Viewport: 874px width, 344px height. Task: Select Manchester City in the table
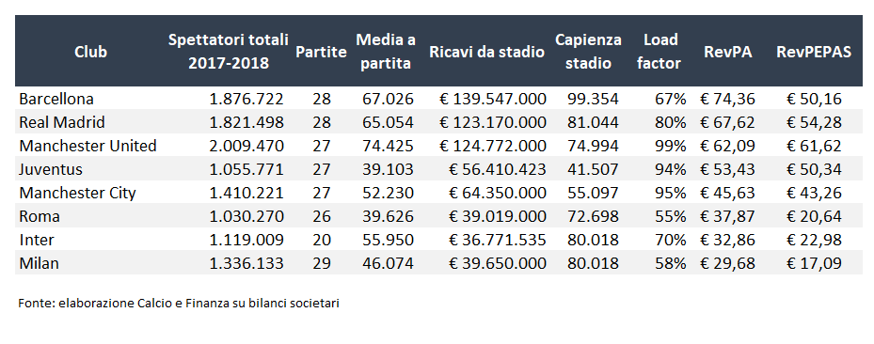77,193
